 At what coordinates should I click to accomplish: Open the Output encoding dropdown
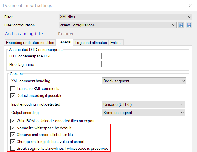(144, 113)
